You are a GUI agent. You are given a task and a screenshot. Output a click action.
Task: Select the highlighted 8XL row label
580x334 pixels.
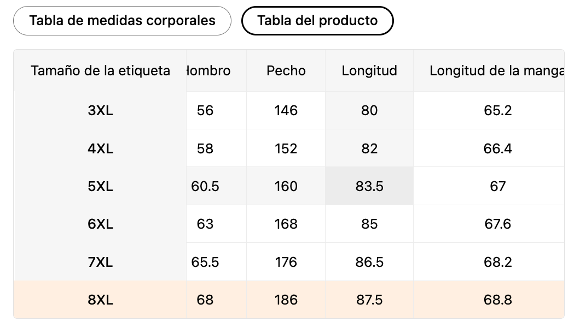coord(100,300)
